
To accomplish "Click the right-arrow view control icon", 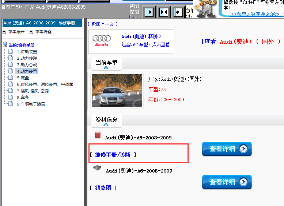I will pos(149,12).
